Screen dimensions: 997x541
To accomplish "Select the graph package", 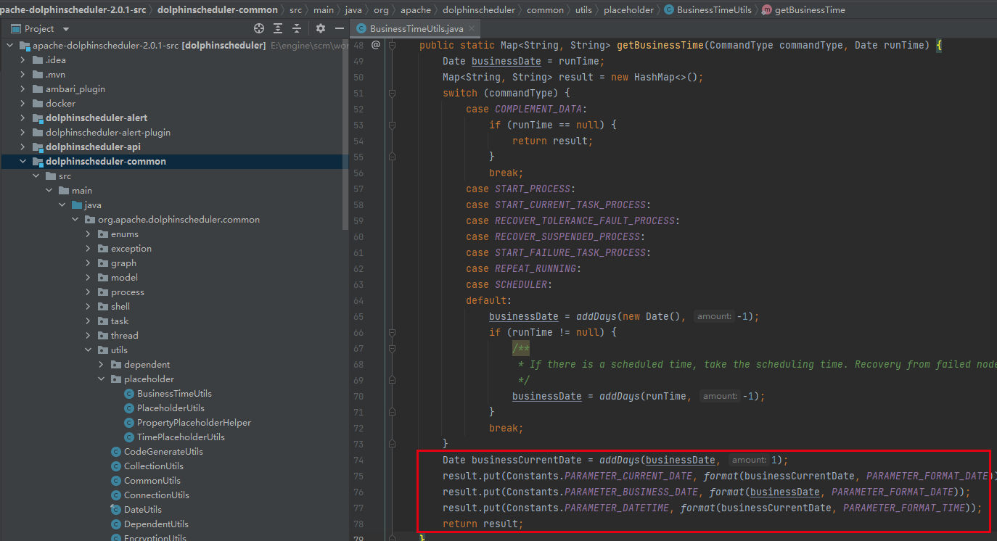I will [x=123, y=263].
